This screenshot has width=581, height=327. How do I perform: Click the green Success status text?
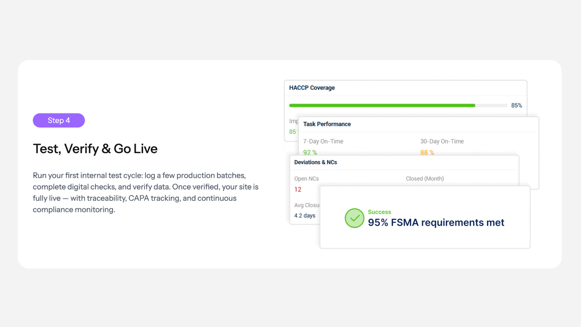pos(379,212)
